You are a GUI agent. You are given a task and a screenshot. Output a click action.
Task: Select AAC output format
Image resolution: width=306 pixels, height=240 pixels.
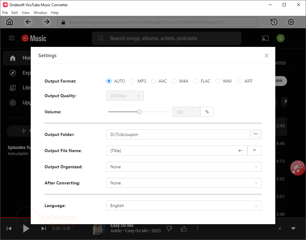click(154, 81)
